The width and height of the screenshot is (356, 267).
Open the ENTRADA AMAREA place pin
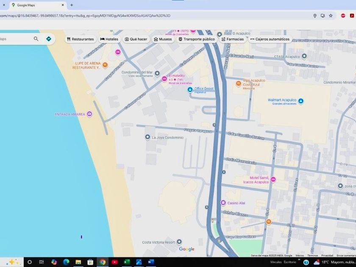pyautogui.click(x=89, y=114)
